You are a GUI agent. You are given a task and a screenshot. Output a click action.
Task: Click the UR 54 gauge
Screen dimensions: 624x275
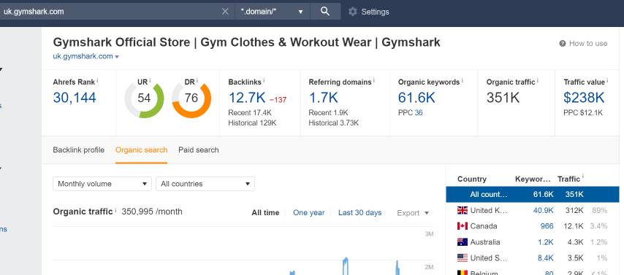(144, 98)
